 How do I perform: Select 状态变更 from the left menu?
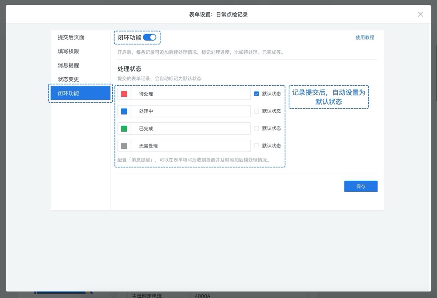tap(68, 80)
